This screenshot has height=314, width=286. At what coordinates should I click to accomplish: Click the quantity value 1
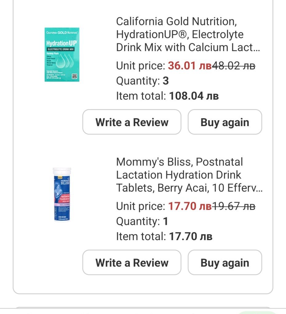(x=165, y=221)
